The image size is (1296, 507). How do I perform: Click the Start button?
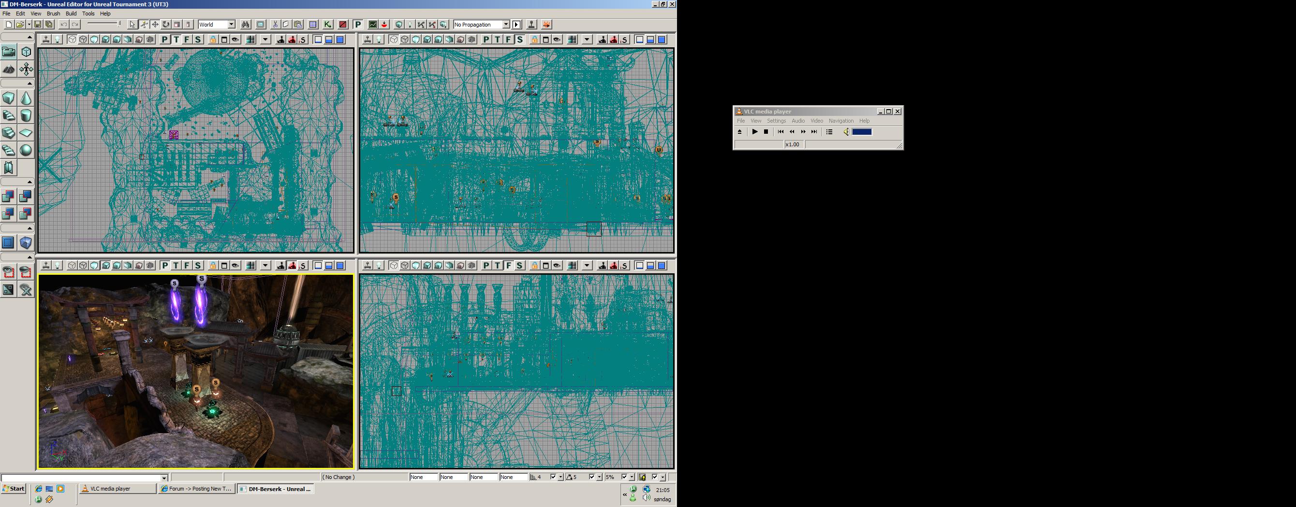pyautogui.click(x=14, y=488)
